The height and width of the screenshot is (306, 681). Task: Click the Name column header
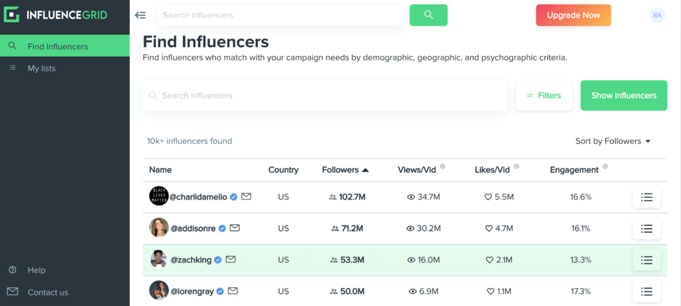point(160,170)
